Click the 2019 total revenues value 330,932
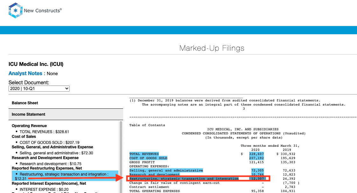Viewport: 357px width, 193px height. click(x=288, y=154)
